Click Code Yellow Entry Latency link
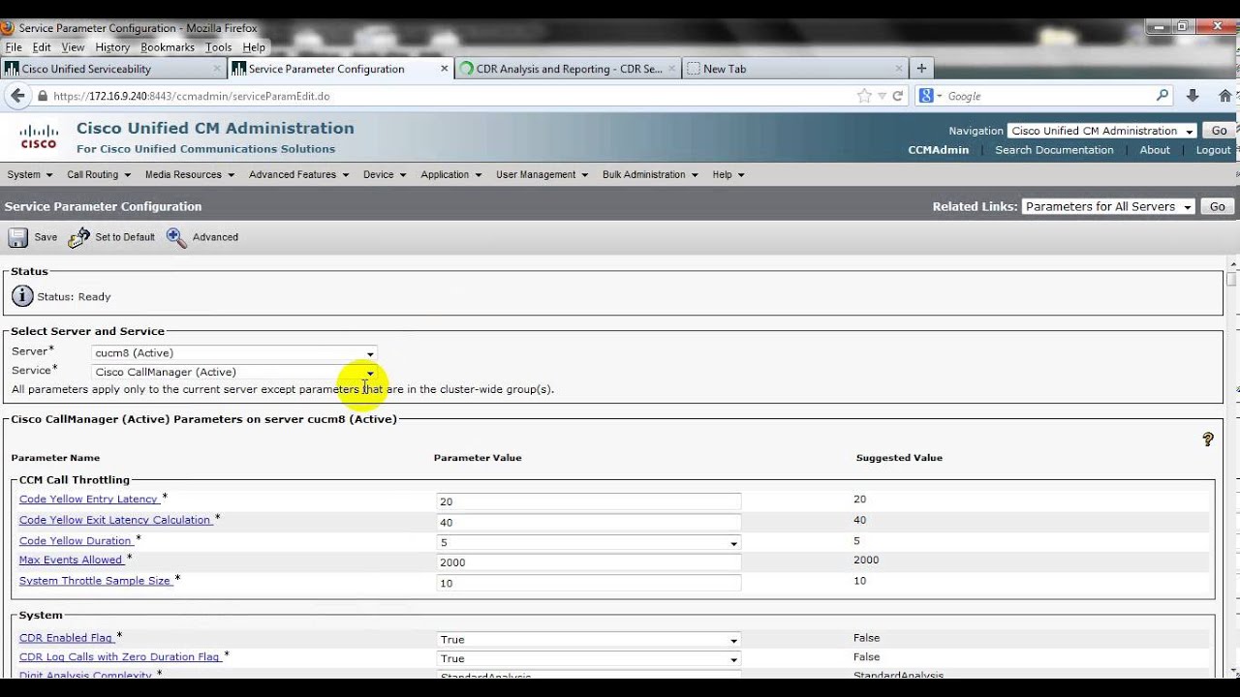Screen dimensions: 1240x697 point(89,500)
